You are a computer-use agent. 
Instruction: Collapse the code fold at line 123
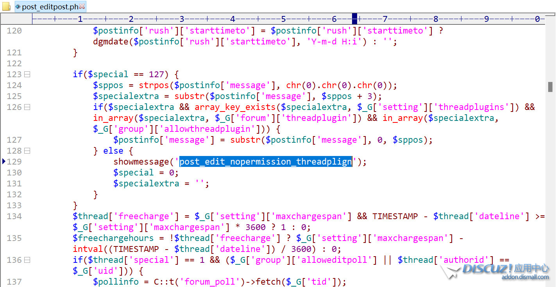point(27,74)
